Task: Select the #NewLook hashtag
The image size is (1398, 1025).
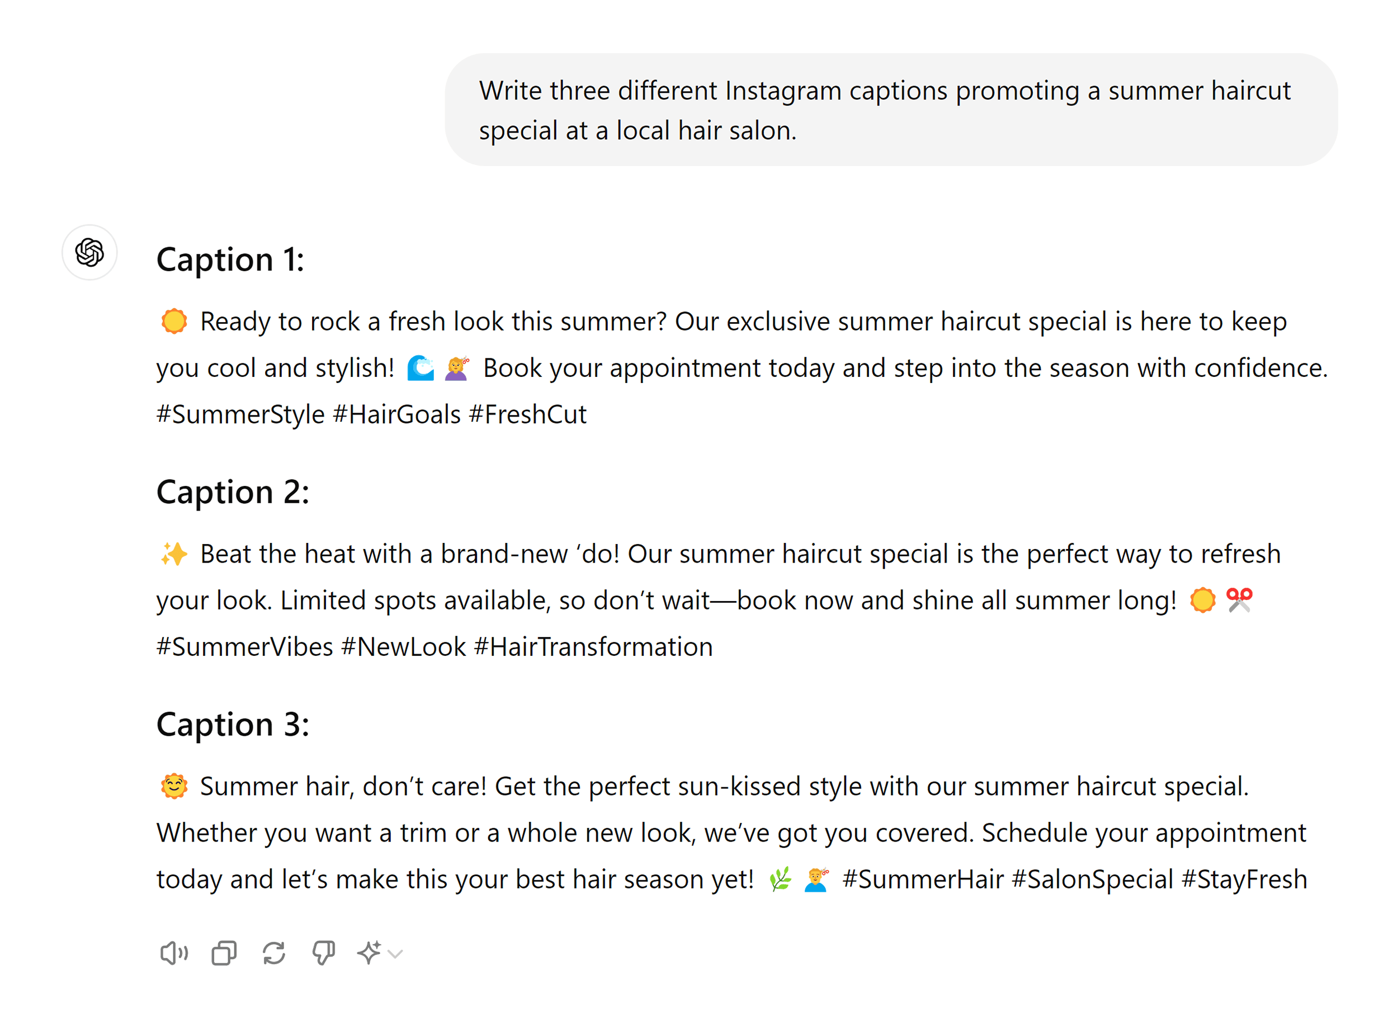Action: coord(403,645)
